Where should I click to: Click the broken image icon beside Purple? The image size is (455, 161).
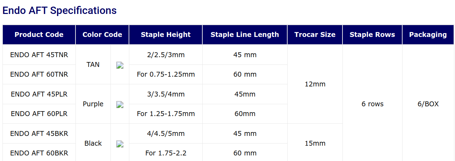[x=120, y=105]
